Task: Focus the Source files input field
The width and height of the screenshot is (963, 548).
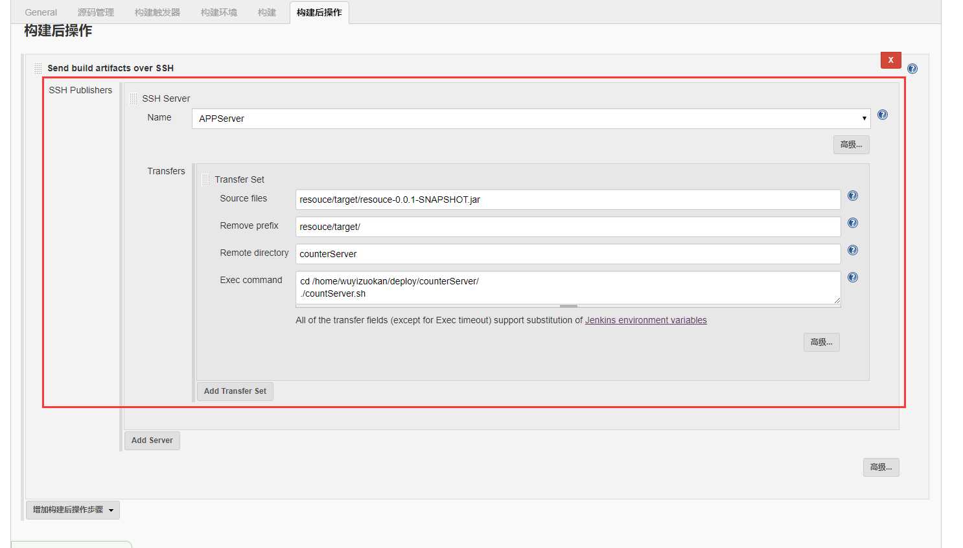Action: pyautogui.click(x=568, y=200)
